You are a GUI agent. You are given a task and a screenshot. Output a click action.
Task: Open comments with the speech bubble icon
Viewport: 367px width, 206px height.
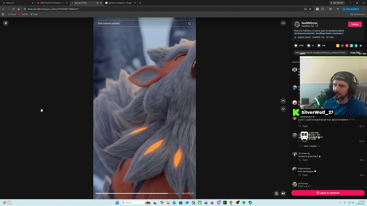point(309,45)
